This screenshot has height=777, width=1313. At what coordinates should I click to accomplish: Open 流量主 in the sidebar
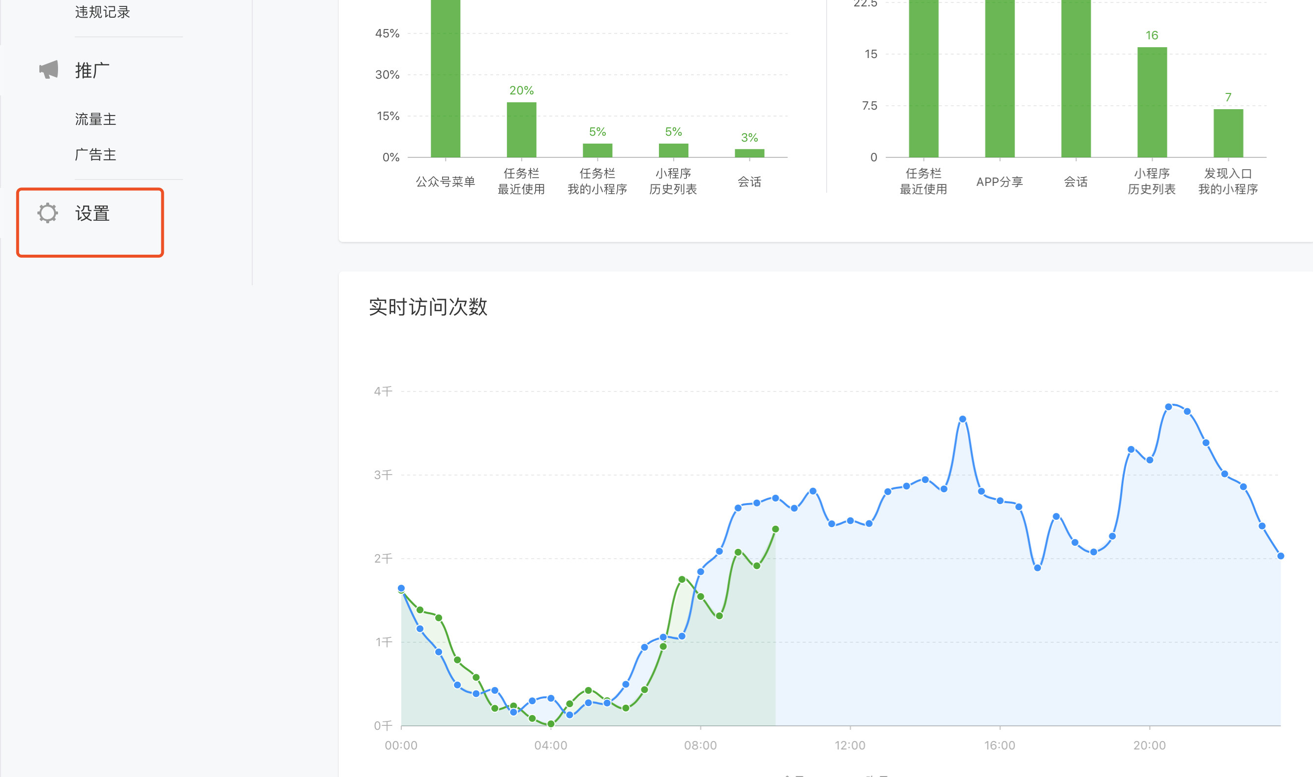click(x=95, y=120)
